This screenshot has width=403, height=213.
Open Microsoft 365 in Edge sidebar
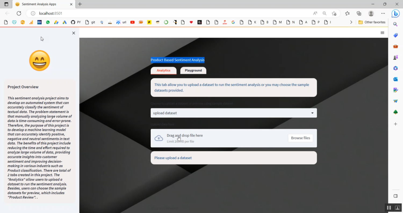click(x=395, y=68)
